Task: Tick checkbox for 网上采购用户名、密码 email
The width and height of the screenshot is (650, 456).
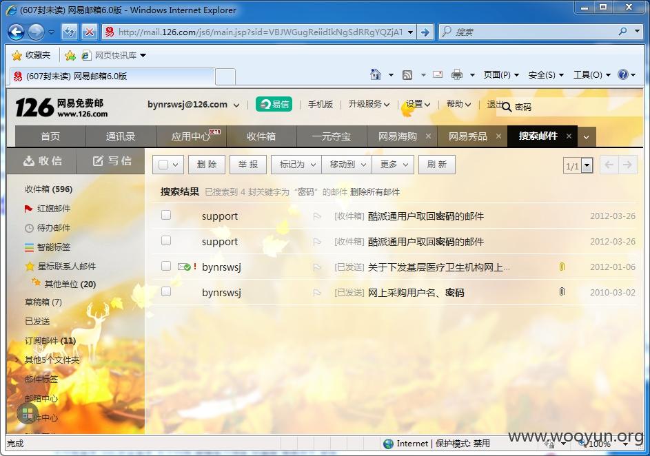Action: pos(166,291)
